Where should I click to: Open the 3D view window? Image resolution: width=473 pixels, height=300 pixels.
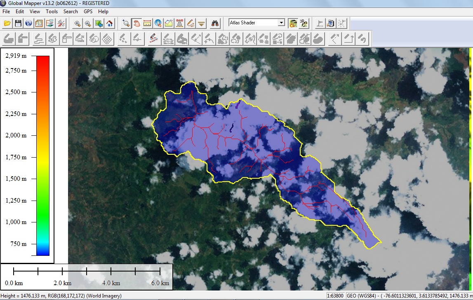click(x=304, y=24)
